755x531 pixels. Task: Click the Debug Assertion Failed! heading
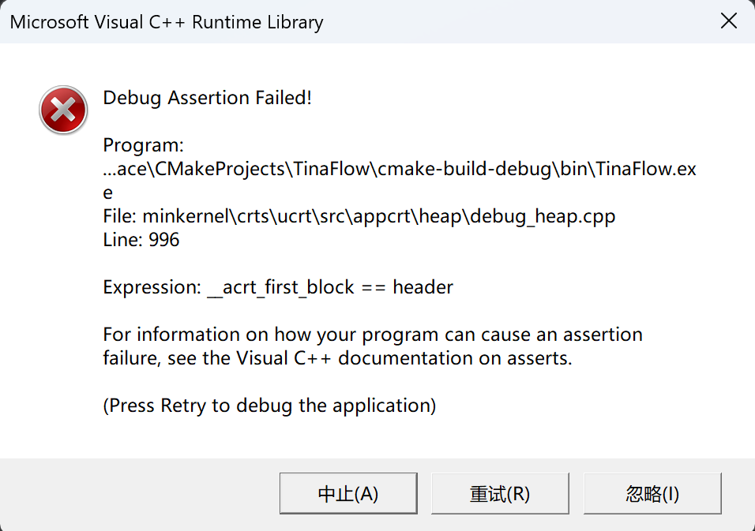pyautogui.click(x=207, y=98)
